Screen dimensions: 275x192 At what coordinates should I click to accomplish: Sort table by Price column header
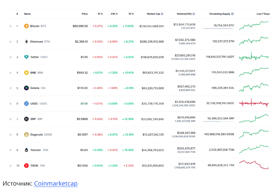85,14
